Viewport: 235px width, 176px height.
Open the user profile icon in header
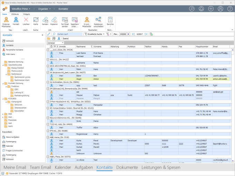coord(220,9)
